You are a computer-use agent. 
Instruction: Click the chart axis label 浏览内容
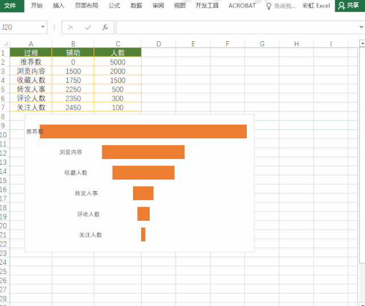(x=71, y=152)
